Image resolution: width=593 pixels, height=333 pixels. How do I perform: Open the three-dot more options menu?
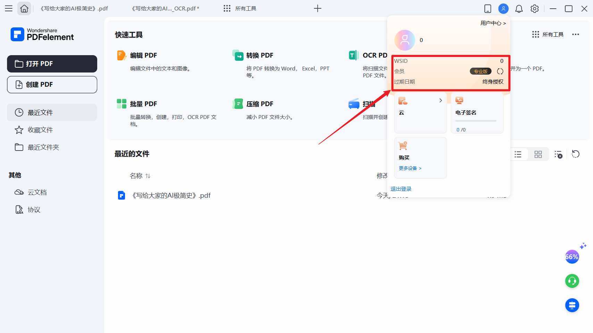pyautogui.click(x=575, y=34)
